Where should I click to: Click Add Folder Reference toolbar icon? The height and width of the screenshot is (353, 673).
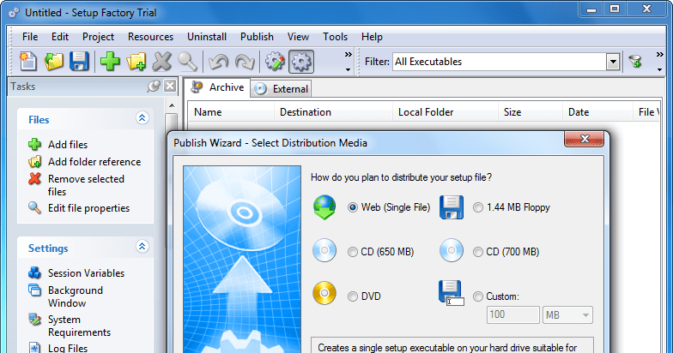136,62
